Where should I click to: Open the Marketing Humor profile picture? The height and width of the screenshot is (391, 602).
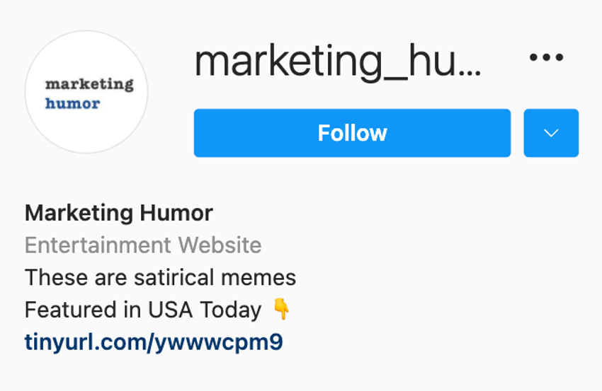86,92
